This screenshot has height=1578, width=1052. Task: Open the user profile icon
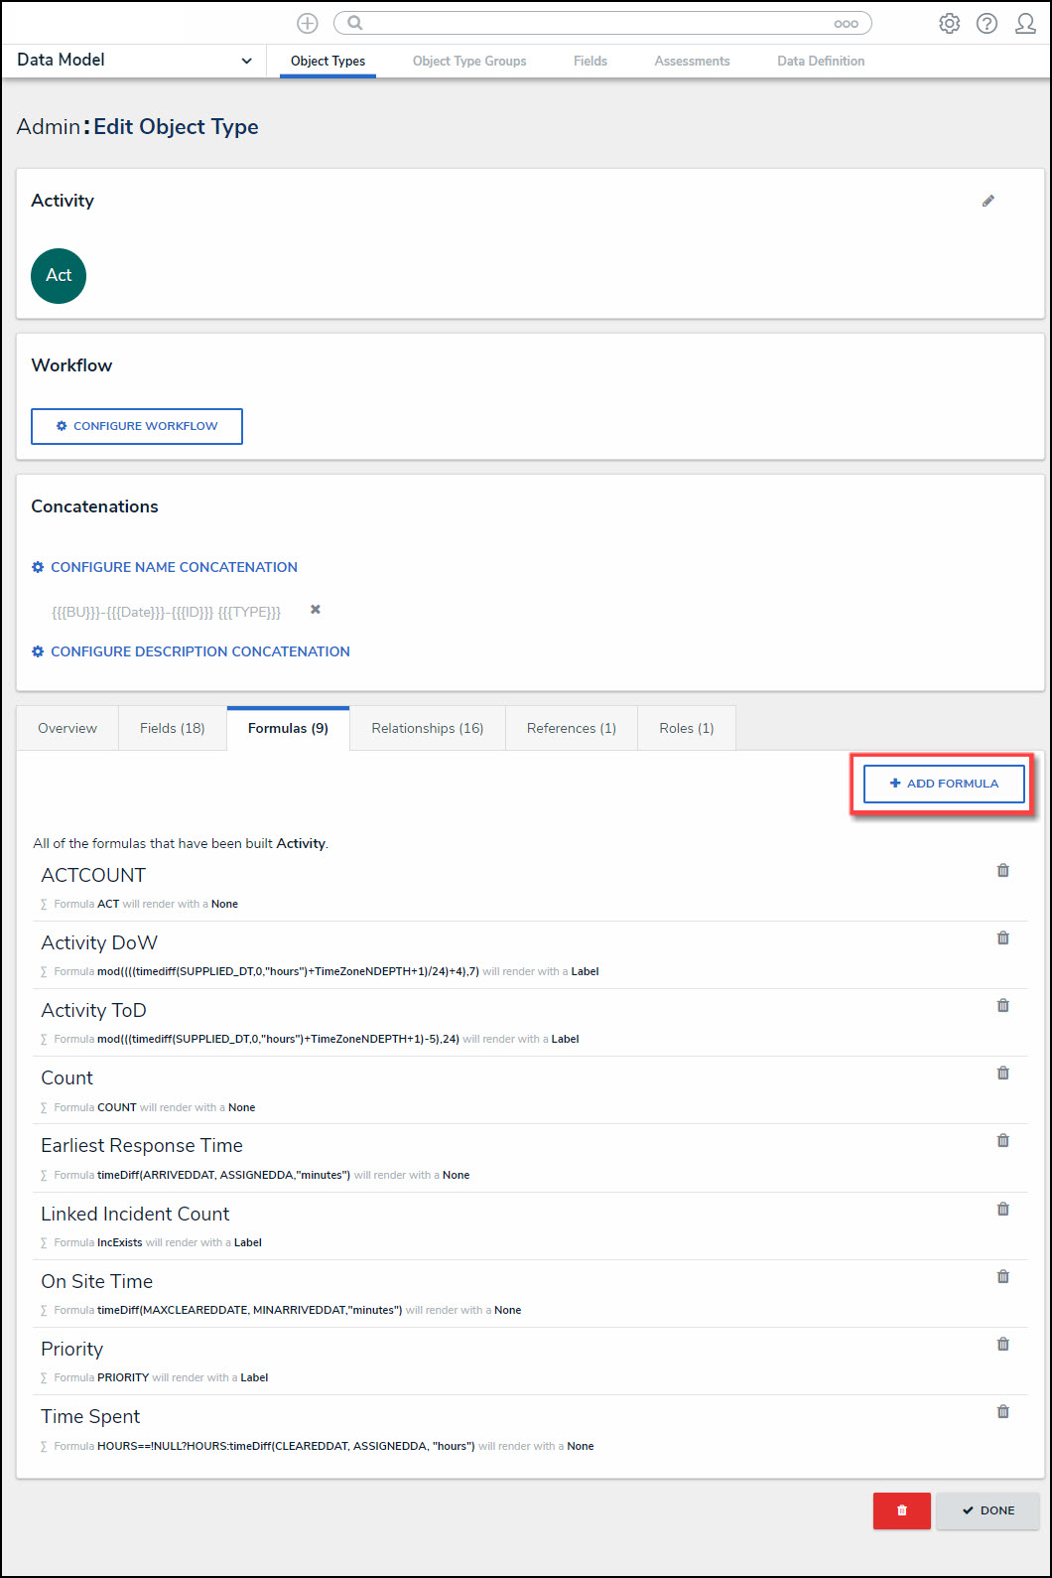click(1025, 24)
